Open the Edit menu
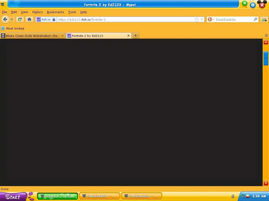269x201 pixels. [x=14, y=12]
